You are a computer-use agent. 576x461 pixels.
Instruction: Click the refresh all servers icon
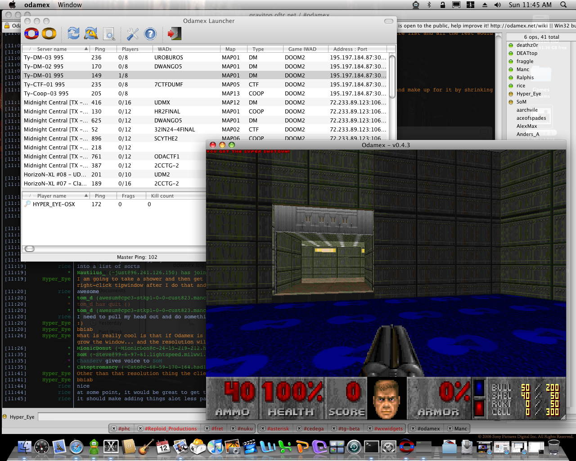91,33
